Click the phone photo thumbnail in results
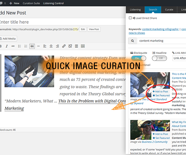This screenshot has width=186, height=155. click(x=150, y=85)
